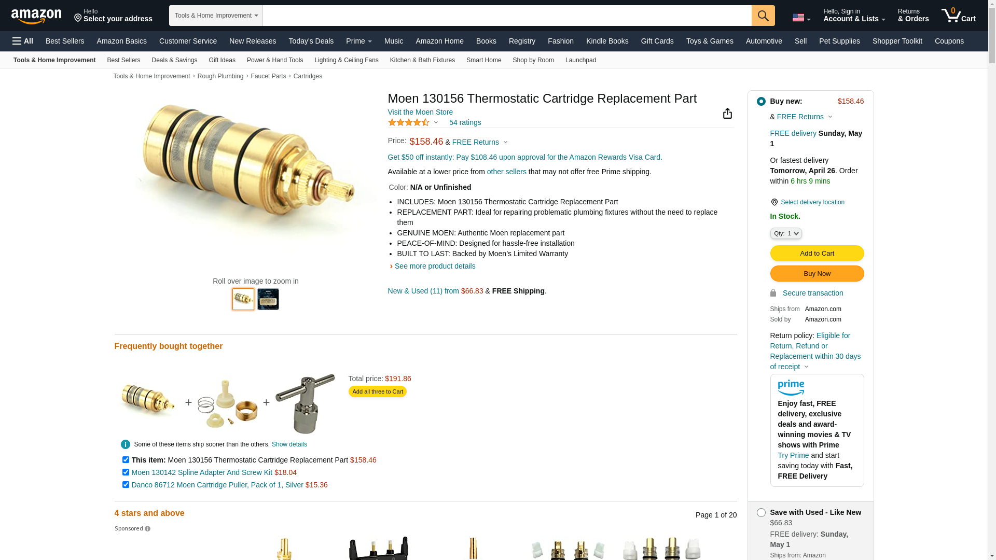Click the Amazon logo
The width and height of the screenshot is (996, 560).
pyautogui.click(x=36, y=16)
